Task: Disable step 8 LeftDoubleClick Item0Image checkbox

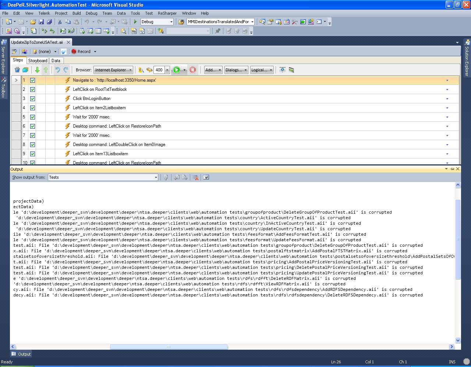Action: (x=32, y=145)
